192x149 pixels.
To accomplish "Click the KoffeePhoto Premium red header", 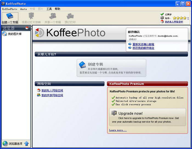I will 148,84.
